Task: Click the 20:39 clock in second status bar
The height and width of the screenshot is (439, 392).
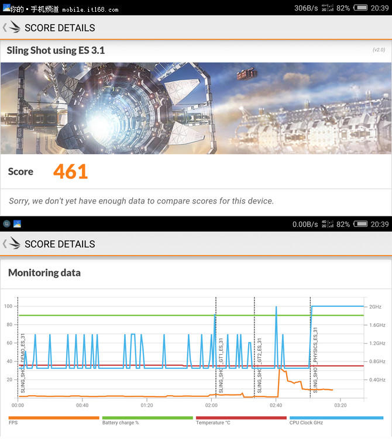Action: (x=380, y=224)
